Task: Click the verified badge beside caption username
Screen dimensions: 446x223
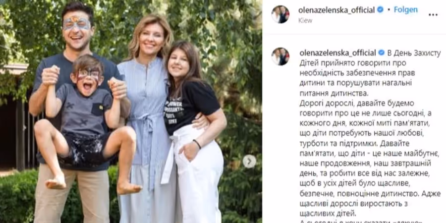Action: [382, 53]
